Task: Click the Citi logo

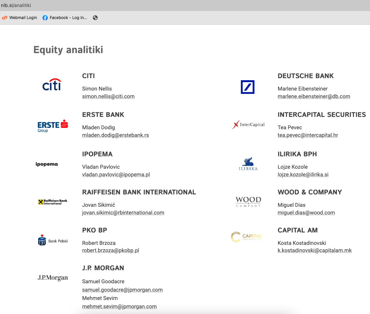Action: [x=52, y=85]
